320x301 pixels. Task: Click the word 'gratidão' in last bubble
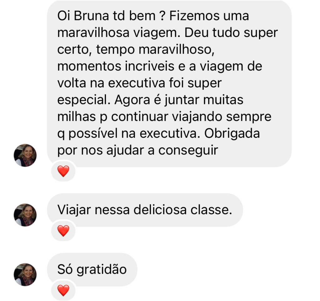coord(102,269)
